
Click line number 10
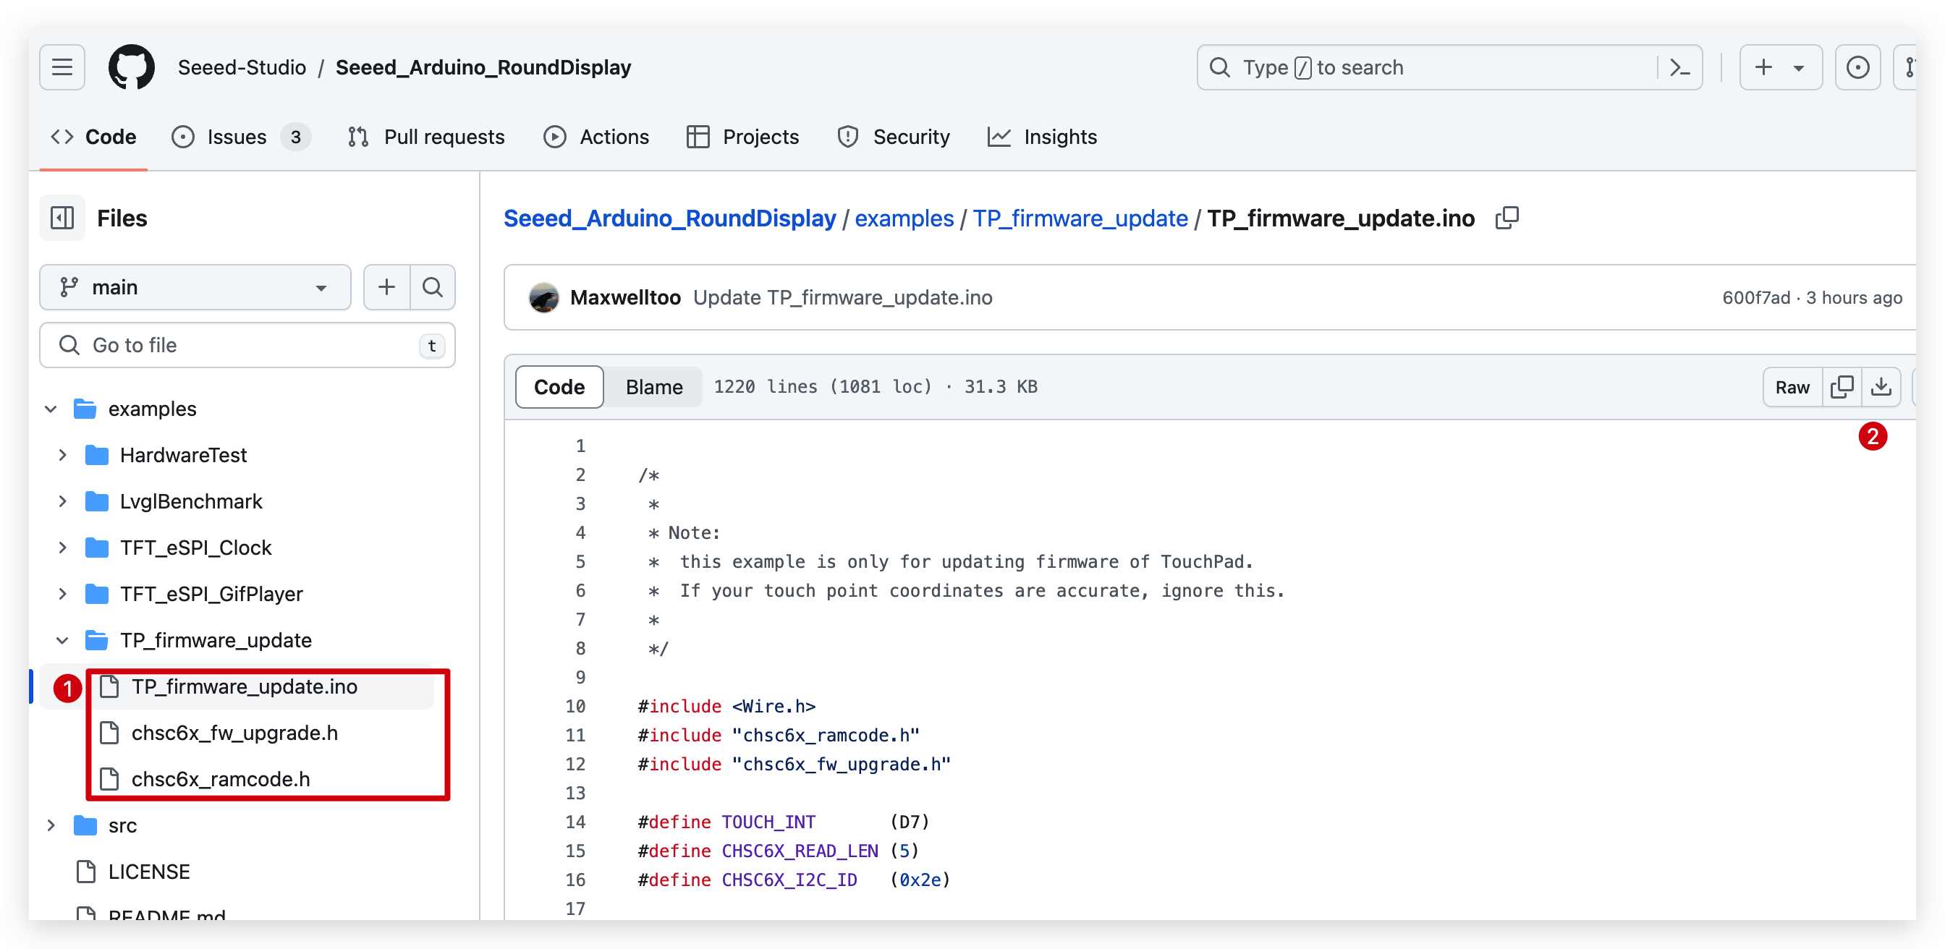coord(575,706)
